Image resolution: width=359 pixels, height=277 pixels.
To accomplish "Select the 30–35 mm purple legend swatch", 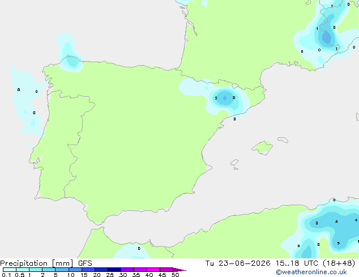I will [x=127, y=270].
